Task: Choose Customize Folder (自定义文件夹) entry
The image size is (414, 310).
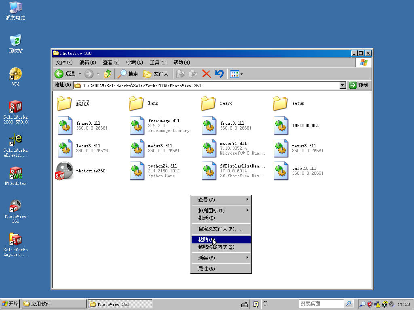Action: point(221,229)
